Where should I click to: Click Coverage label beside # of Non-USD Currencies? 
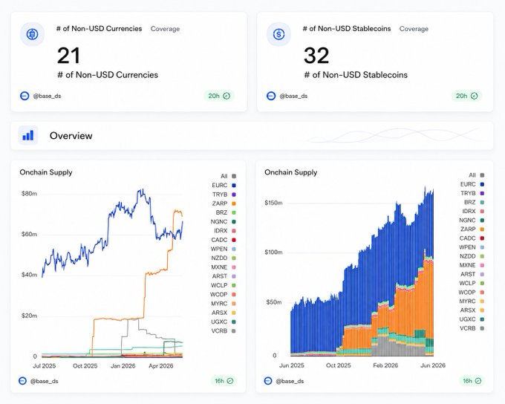(165, 29)
